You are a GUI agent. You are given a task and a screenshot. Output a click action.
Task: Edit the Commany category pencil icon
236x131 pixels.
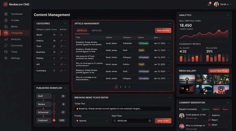coord(61,71)
